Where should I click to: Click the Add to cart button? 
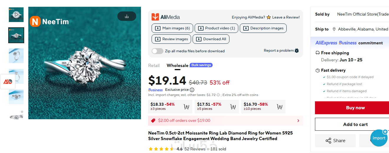355,125
